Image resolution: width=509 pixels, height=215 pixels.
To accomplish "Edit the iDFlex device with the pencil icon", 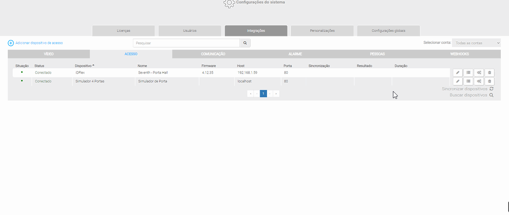I will [458, 73].
